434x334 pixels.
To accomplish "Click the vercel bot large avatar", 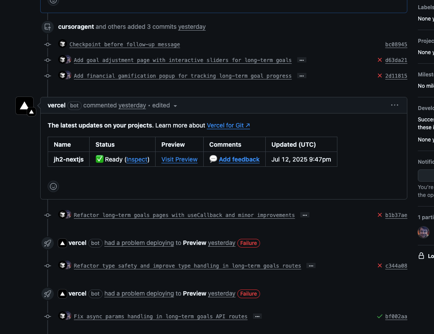I will click(24, 106).
